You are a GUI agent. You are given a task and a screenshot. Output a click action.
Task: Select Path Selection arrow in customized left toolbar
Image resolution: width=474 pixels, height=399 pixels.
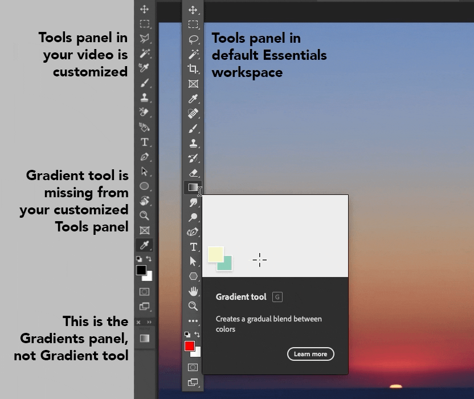tap(145, 172)
